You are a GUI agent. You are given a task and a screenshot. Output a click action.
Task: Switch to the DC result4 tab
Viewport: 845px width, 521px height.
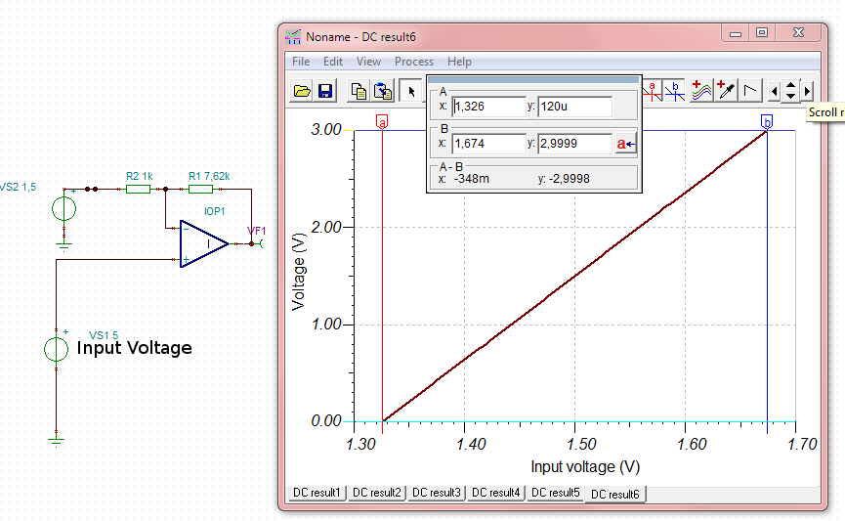pyautogui.click(x=495, y=493)
